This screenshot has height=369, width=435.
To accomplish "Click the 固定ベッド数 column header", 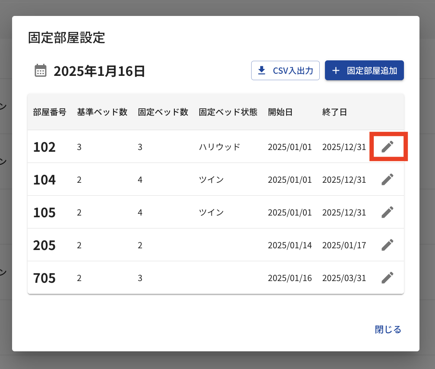I will tap(163, 112).
